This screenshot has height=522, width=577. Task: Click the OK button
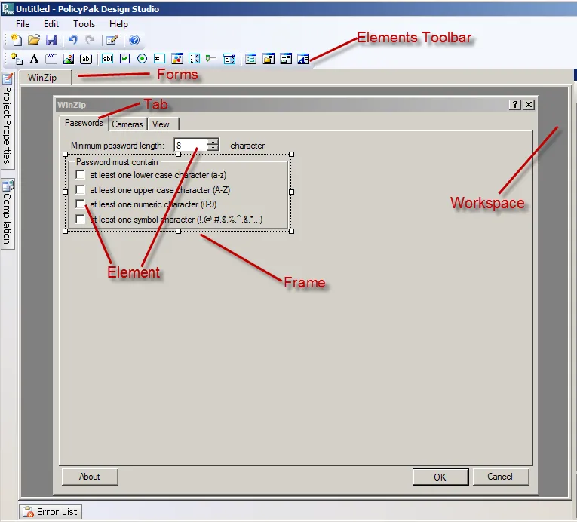pos(440,477)
